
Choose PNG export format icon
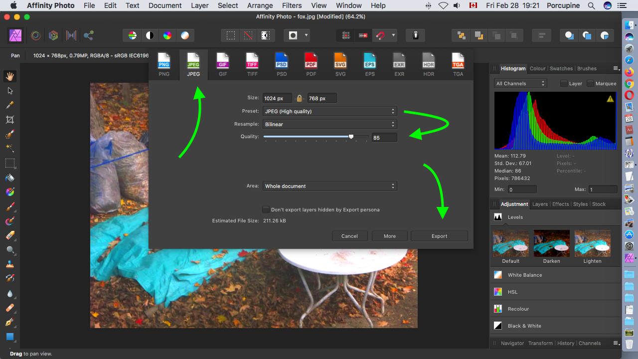pos(164,64)
